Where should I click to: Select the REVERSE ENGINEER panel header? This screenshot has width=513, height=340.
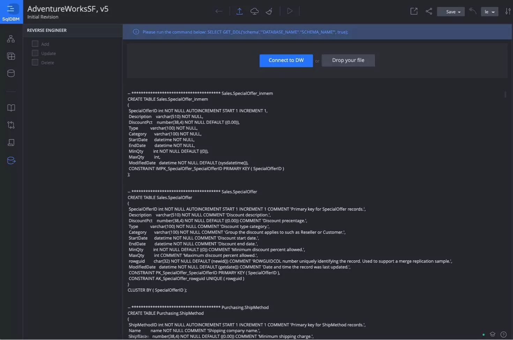(x=46, y=30)
